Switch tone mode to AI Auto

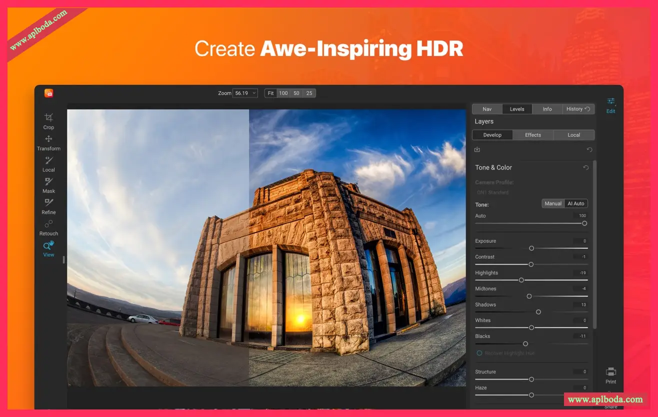[x=575, y=203]
